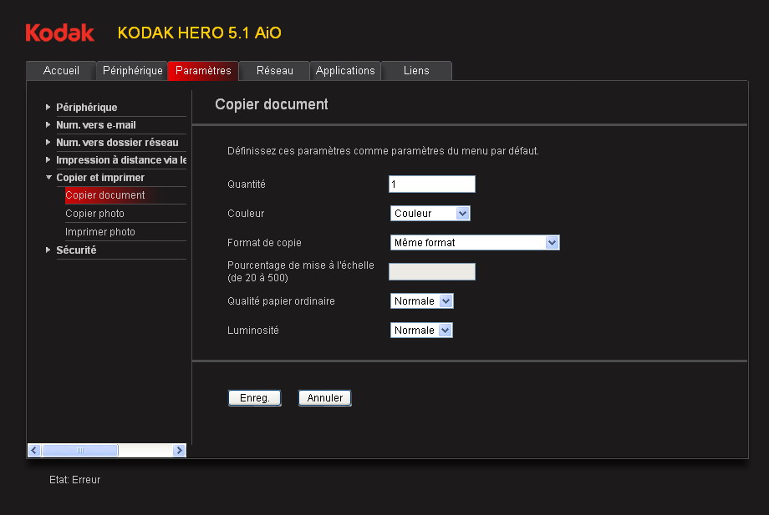Open Qualité papier ordinaire dropdown

pos(421,301)
